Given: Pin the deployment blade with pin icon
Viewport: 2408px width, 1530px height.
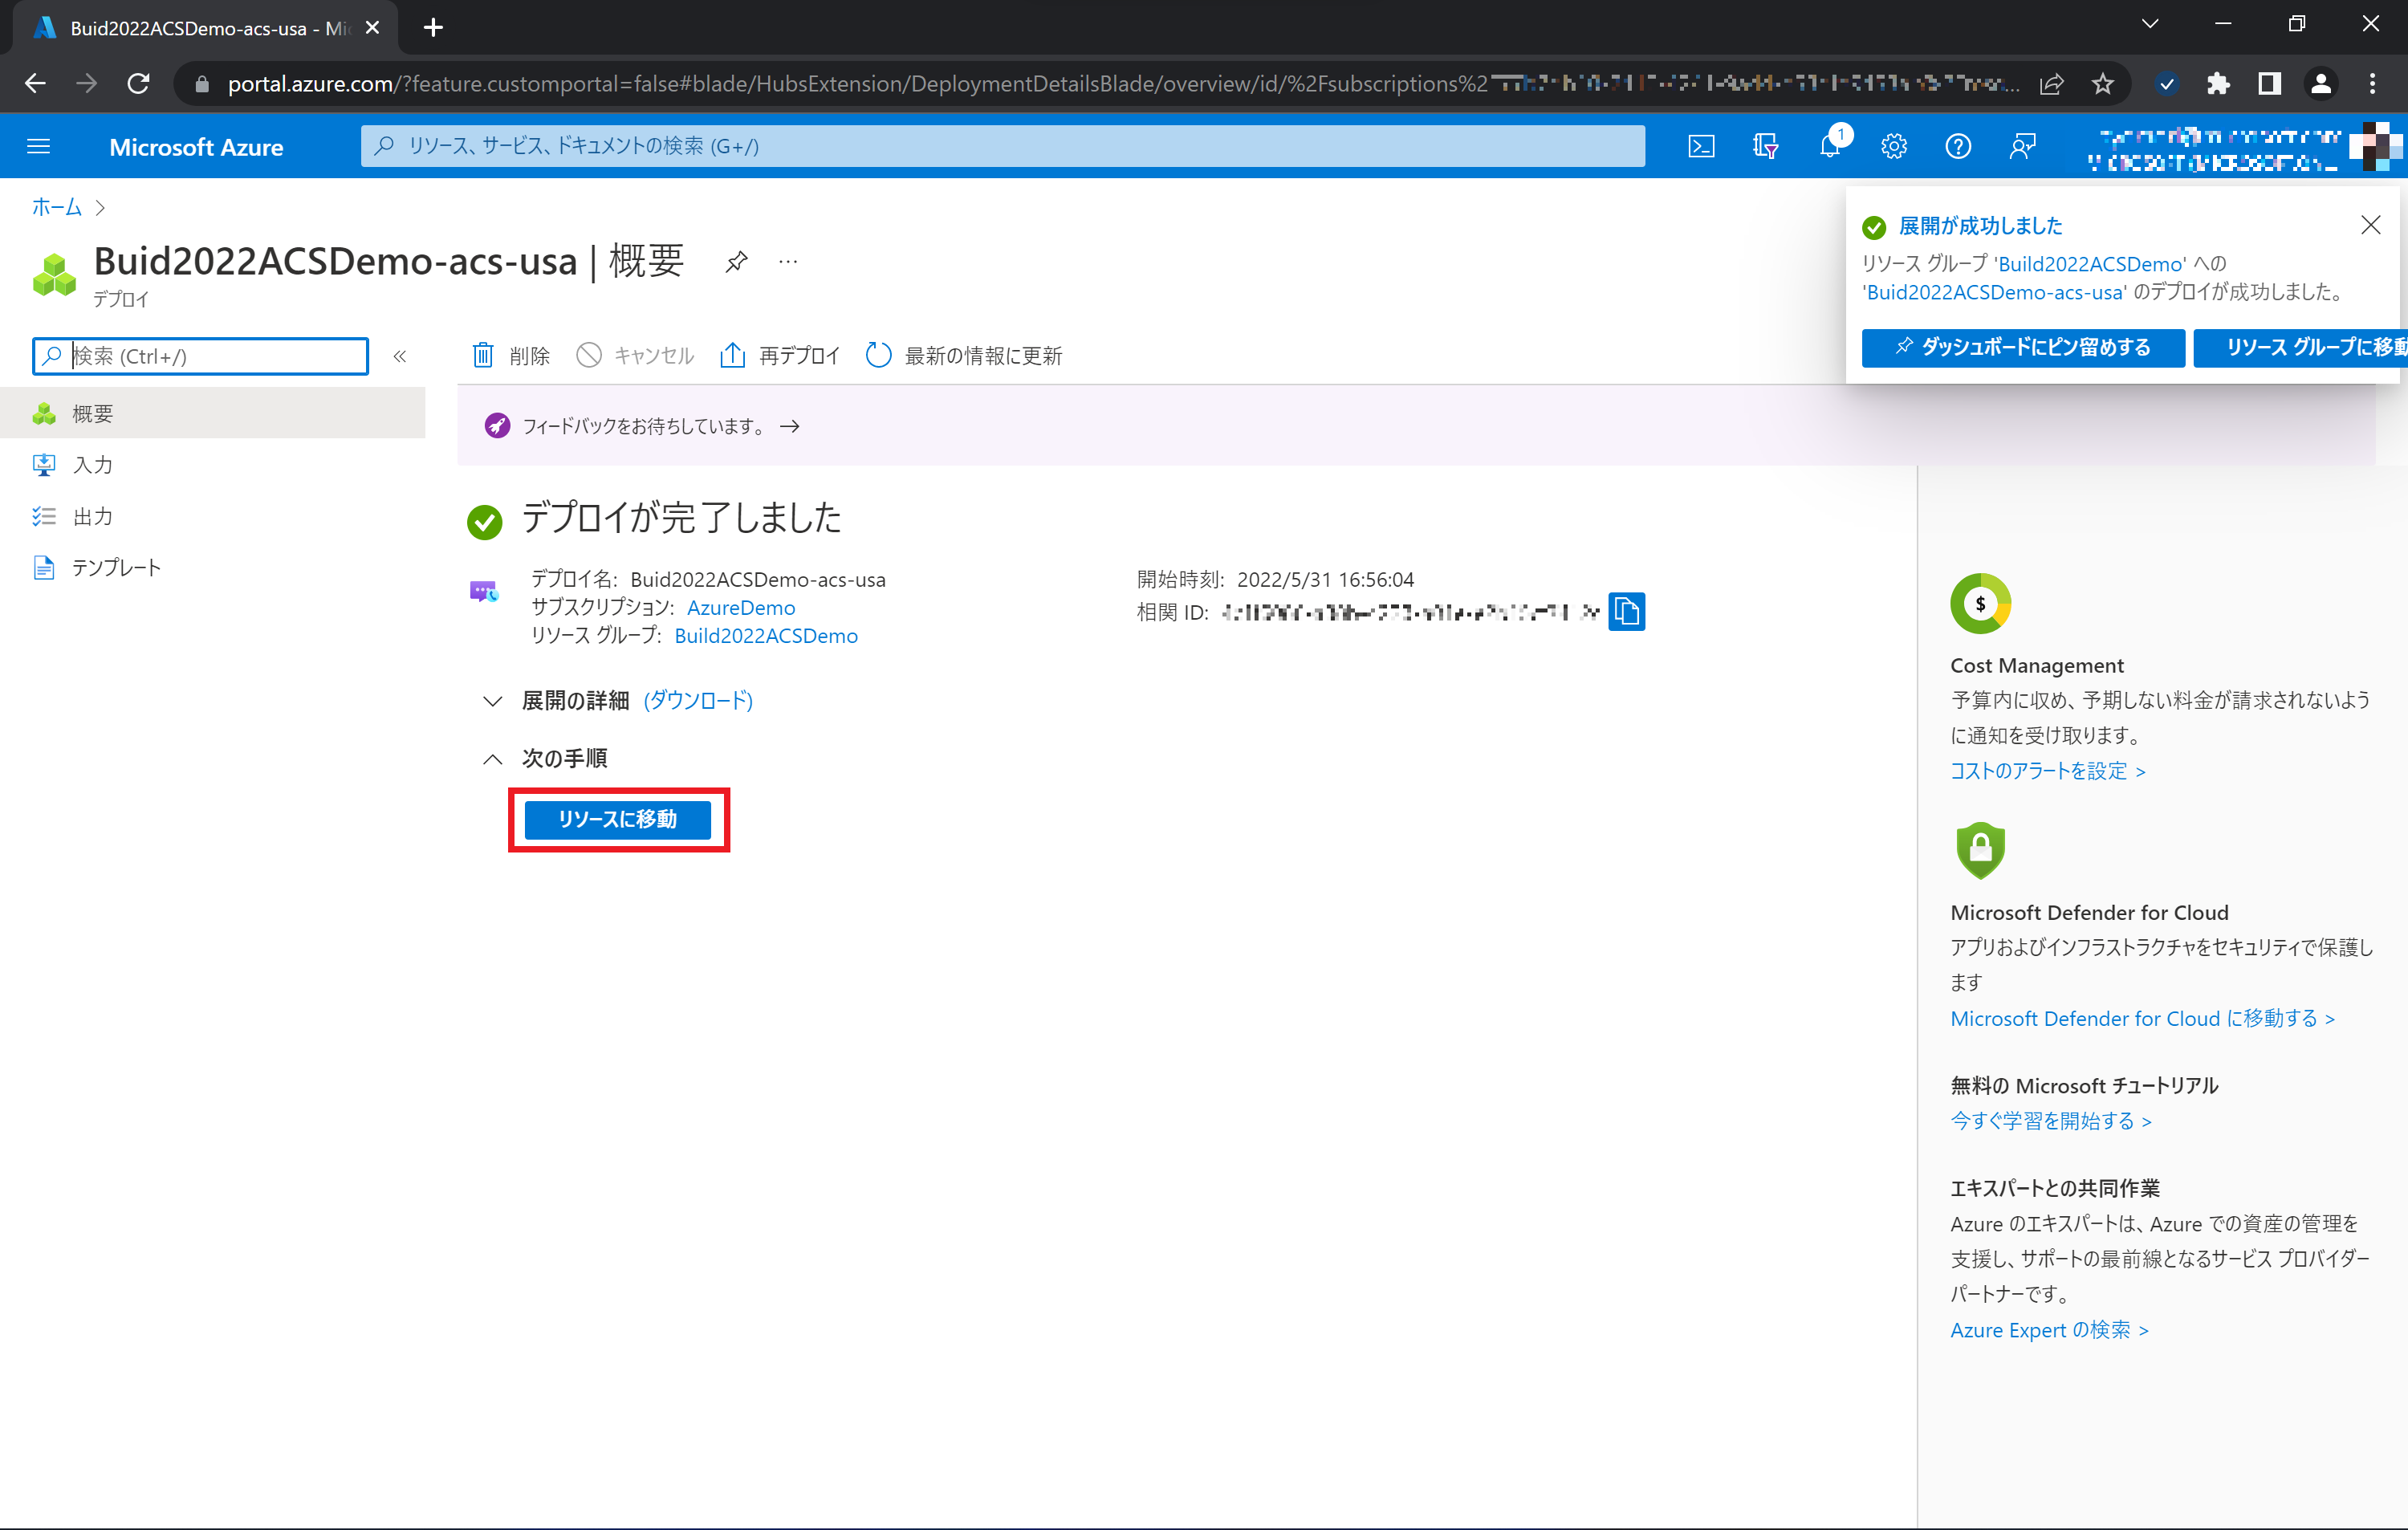Looking at the screenshot, I should 736,262.
